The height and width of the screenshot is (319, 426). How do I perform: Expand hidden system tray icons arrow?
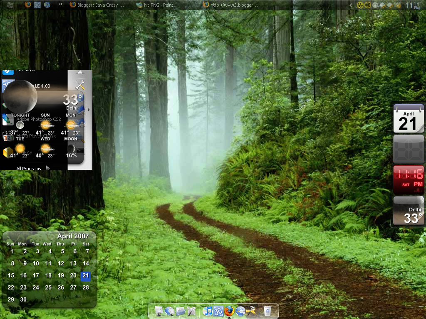pyautogui.click(x=351, y=5)
